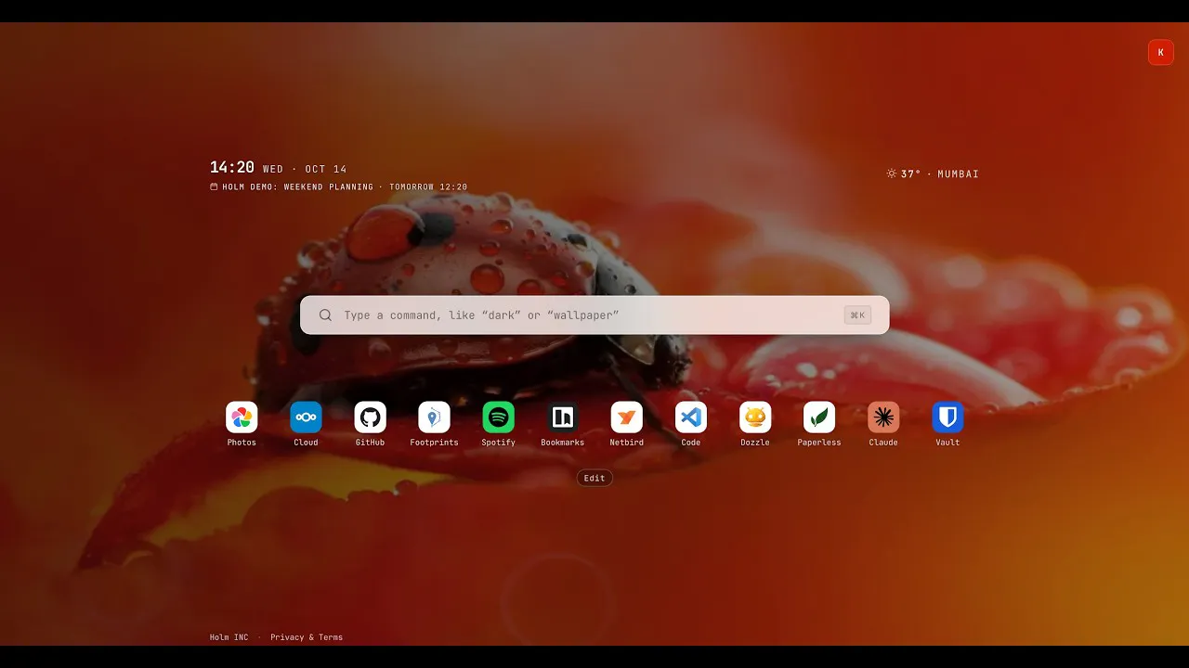Viewport: 1189px width, 668px height.
Task: Click the 14:20 clock time
Action: click(x=232, y=167)
